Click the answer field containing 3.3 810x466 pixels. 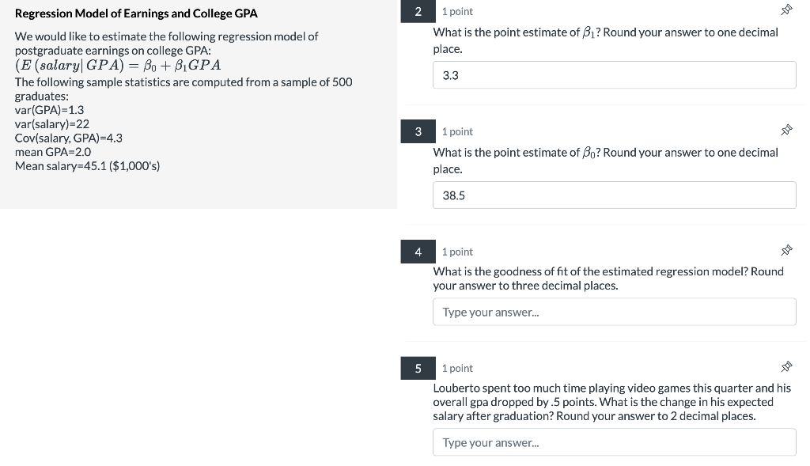pyautogui.click(x=614, y=74)
